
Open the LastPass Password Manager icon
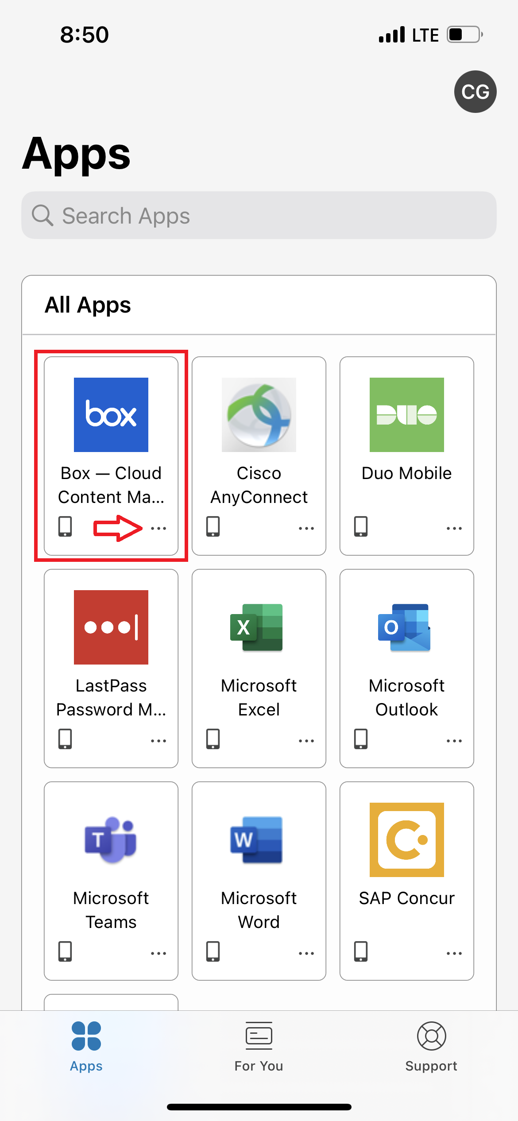111,627
